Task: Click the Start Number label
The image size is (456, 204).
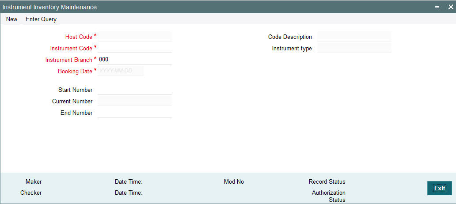Action: point(75,90)
